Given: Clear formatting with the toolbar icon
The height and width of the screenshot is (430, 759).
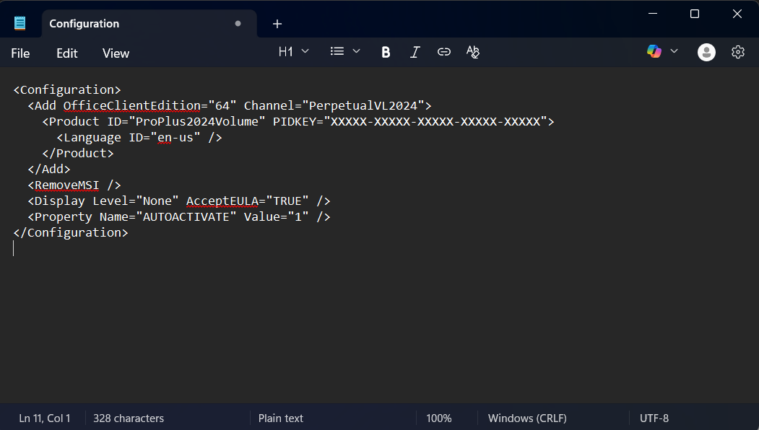Looking at the screenshot, I should coord(473,52).
